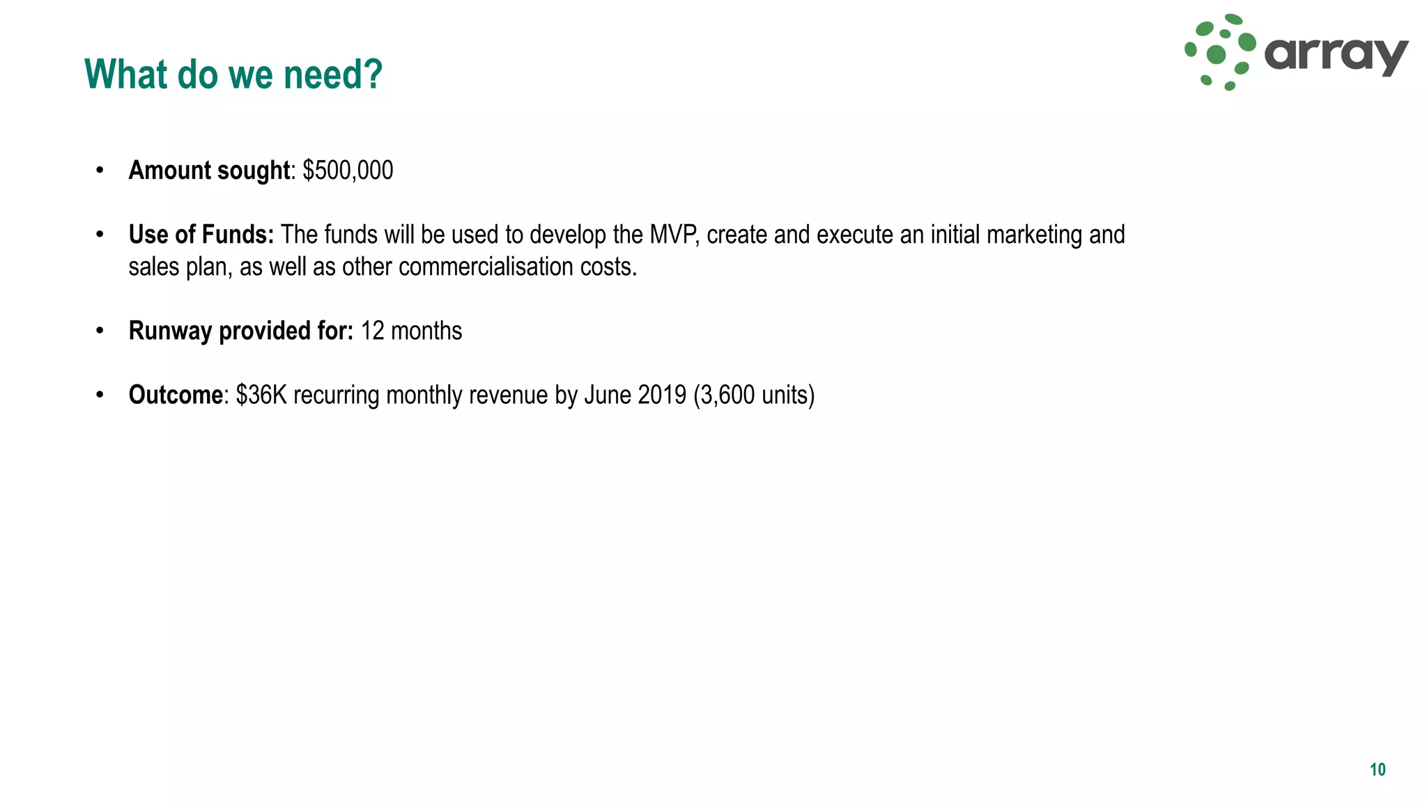Click the '12 months' runway value

[x=411, y=331]
